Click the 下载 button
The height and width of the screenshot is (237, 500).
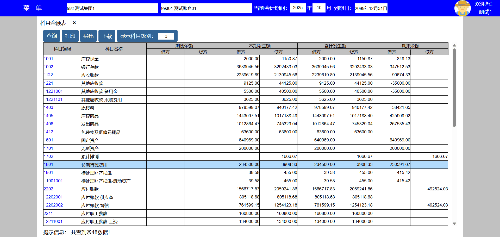(107, 36)
